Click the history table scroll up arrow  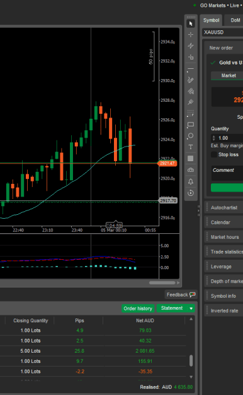click(x=191, y=319)
